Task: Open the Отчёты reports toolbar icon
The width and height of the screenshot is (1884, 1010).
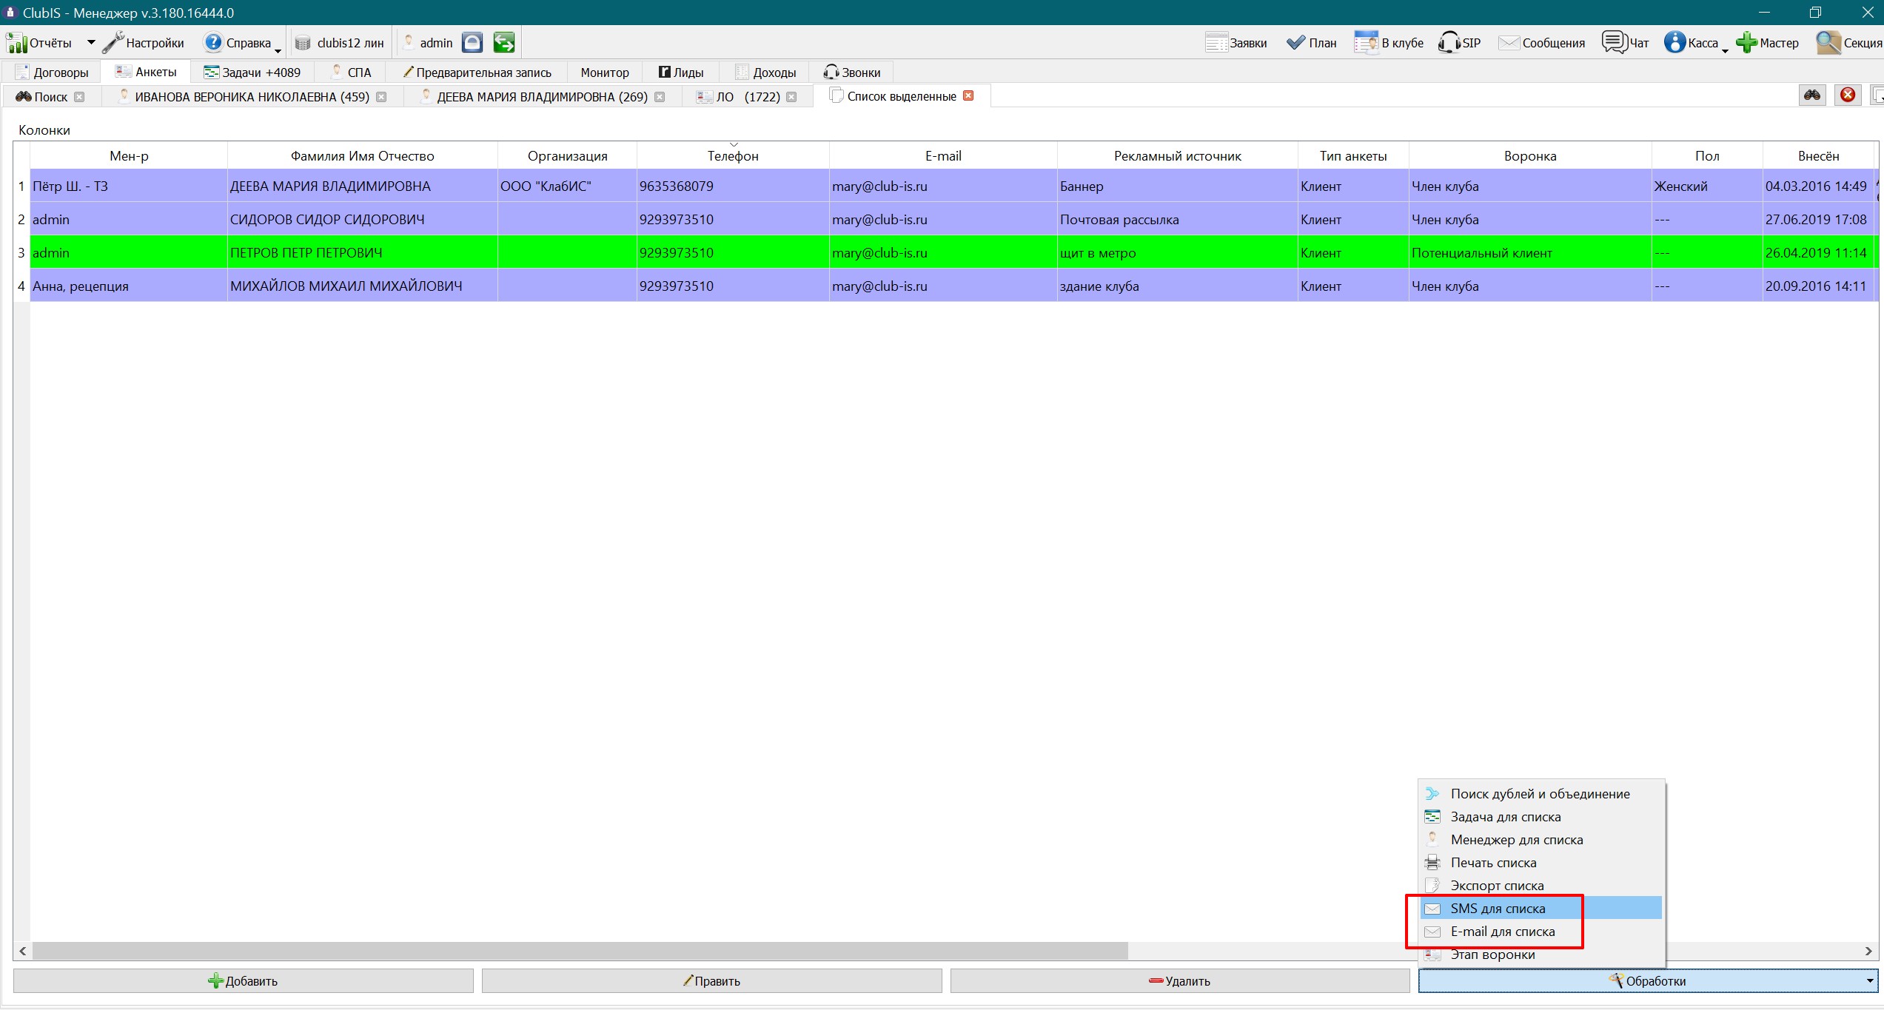Action: [x=16, y=43]
